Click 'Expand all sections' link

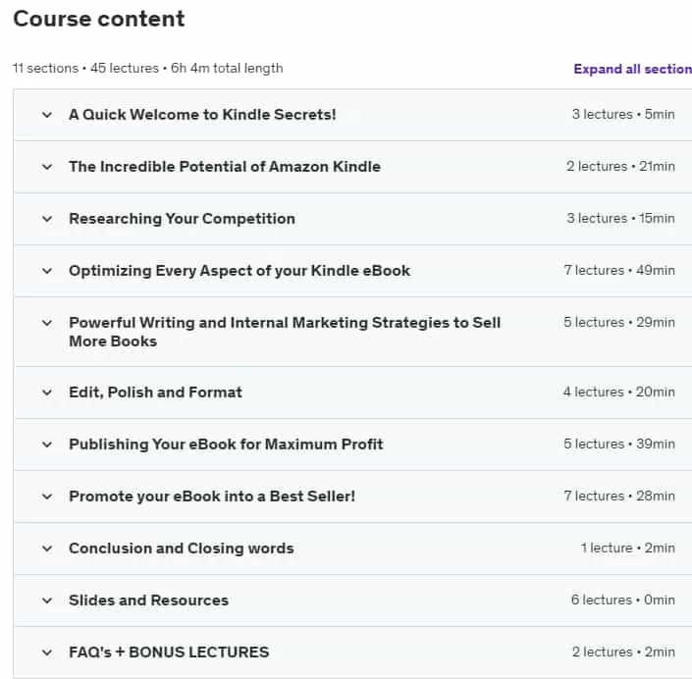click(x=632, y=70)
